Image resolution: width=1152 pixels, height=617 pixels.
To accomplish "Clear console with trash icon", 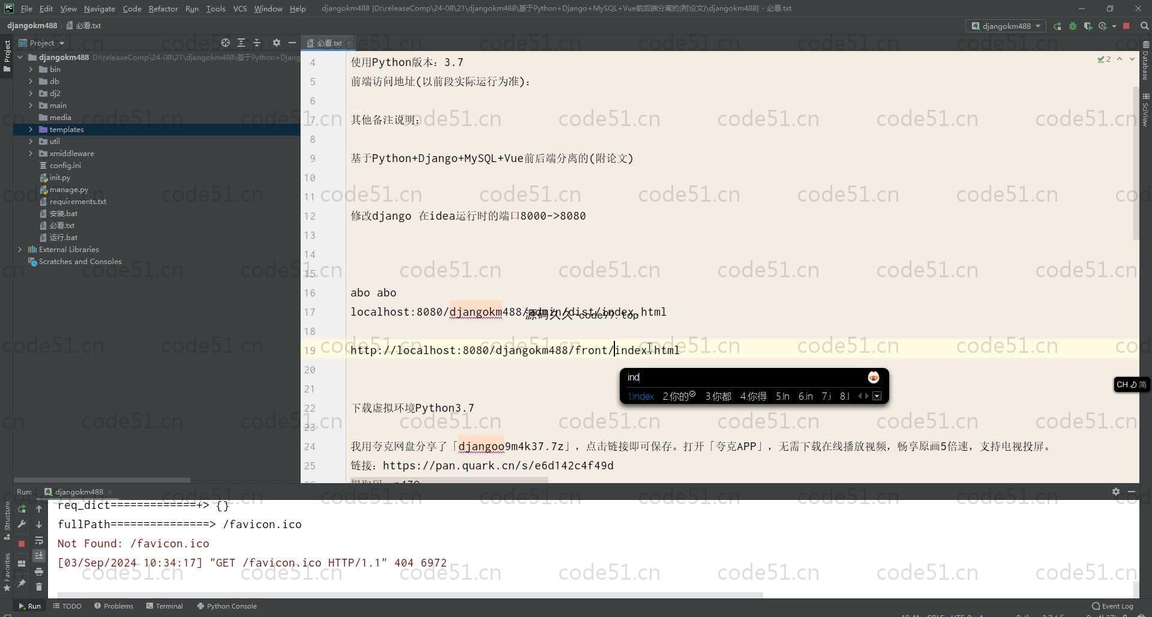I will (39, 586).
